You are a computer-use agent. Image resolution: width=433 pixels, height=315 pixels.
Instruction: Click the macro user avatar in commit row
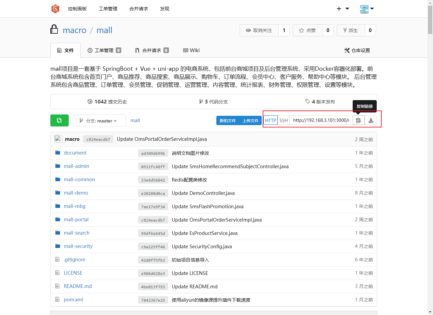(58, 139)
